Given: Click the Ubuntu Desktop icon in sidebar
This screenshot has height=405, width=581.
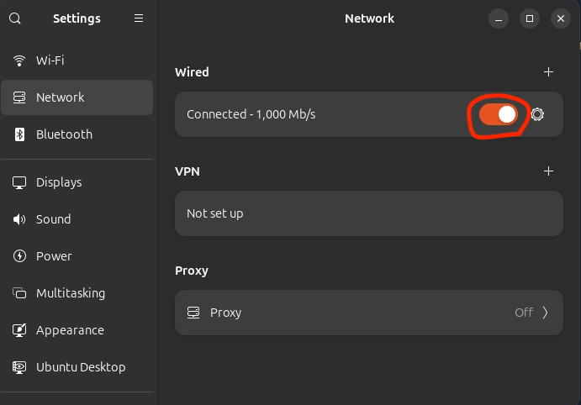Looking at the screenshot, I should pos(19,367).
